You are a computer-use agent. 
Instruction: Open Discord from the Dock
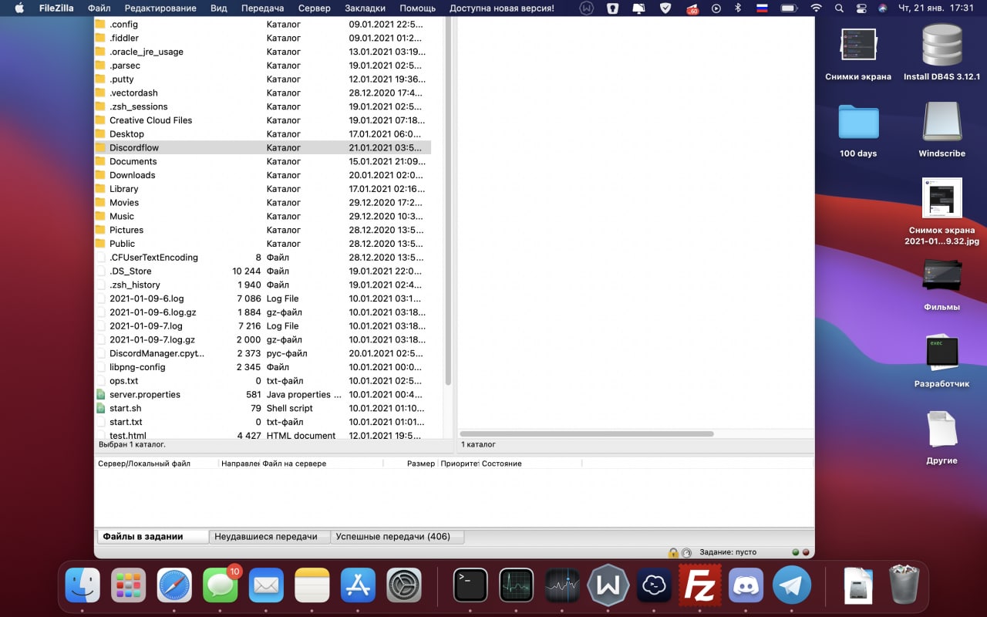746,585
